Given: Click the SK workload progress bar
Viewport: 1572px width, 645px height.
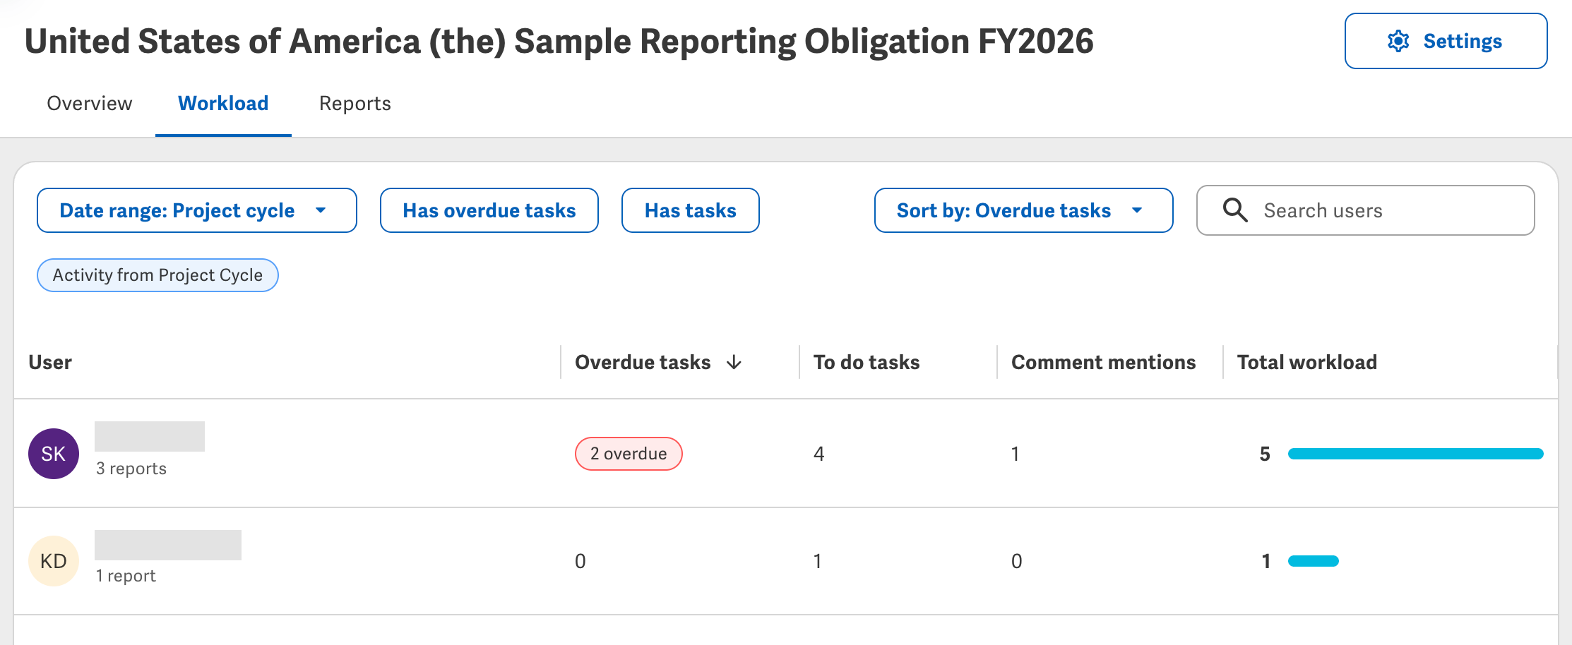Looking at the screenshot, I should pyautogui.click(x=1416, y=454).
